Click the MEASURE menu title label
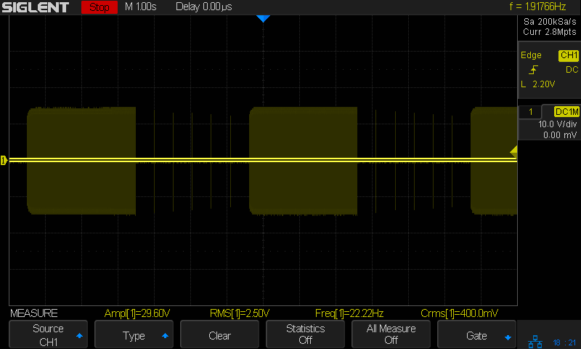The image size is (581, 349). pos(33,313)
